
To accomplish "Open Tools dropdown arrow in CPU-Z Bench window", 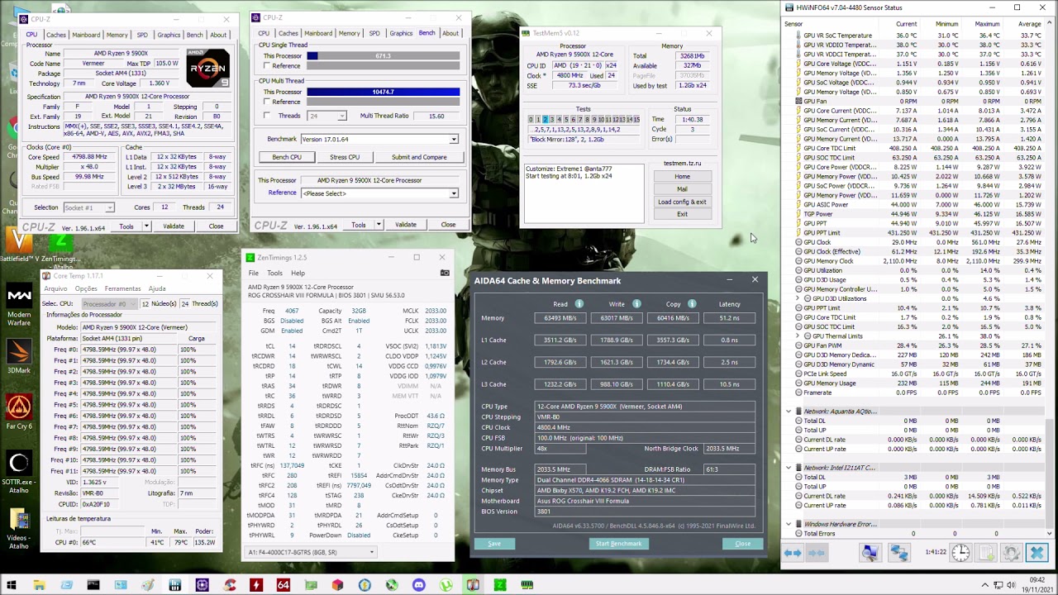I will (x=378, y=225).
